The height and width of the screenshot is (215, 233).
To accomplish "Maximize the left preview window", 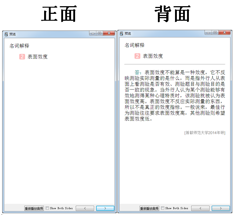I will pos(100,33).
